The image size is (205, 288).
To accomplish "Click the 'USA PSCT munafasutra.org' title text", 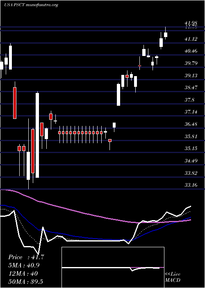I will [x=31, y=5].
